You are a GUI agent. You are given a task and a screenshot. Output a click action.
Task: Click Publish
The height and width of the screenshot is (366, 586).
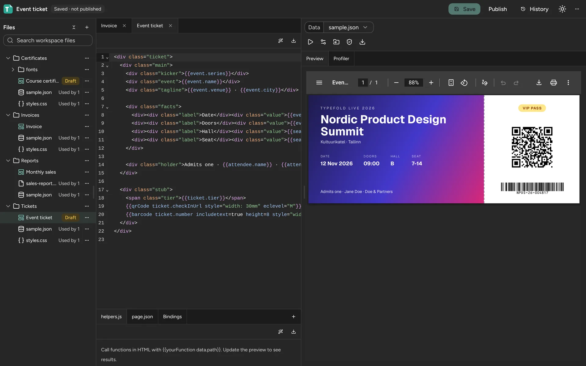pyautogui.click(x=497, y=9)
